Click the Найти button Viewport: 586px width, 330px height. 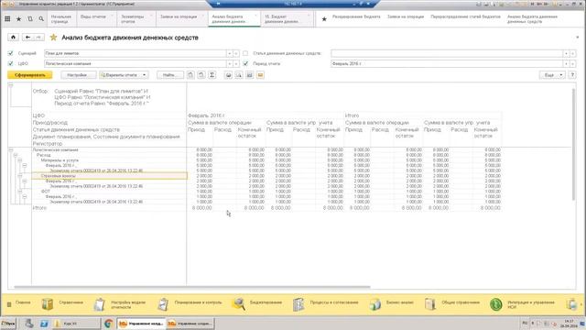tap(170, 75)
